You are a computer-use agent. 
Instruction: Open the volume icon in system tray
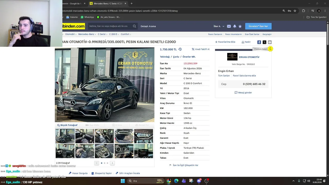point(309,181)
